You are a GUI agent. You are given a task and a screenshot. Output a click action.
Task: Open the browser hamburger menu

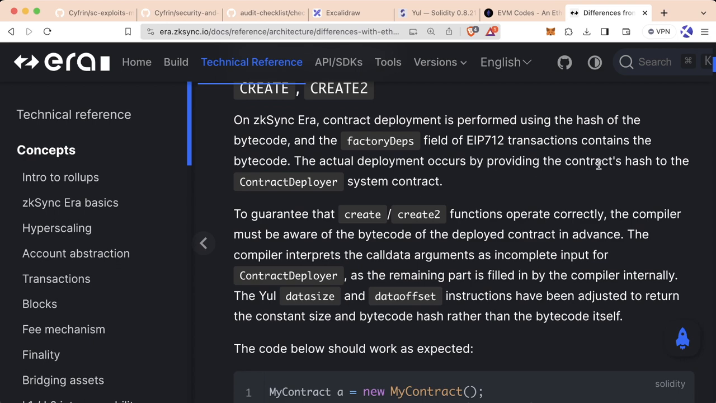[x=705, y=32]
